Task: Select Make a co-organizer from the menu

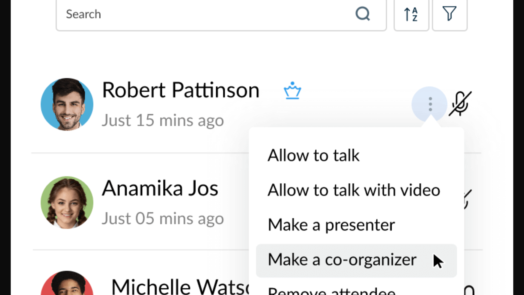Action: pyautogui.click(x=342, y=260)
